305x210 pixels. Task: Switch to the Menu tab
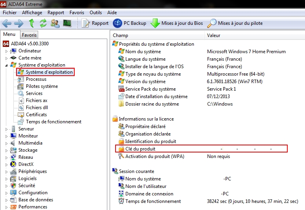click(9, 34)
